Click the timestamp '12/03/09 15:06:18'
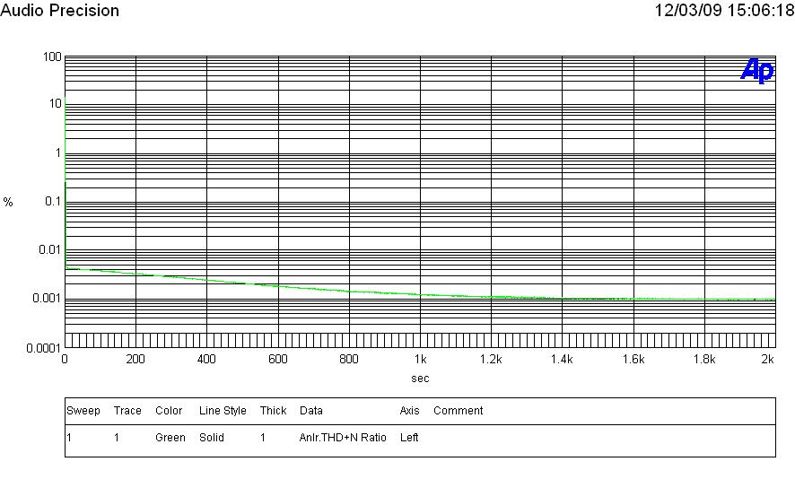This screenshot has width=795, height=479. [724, 11]
